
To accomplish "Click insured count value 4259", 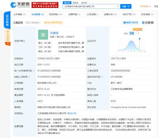I will tap(113, 101).
